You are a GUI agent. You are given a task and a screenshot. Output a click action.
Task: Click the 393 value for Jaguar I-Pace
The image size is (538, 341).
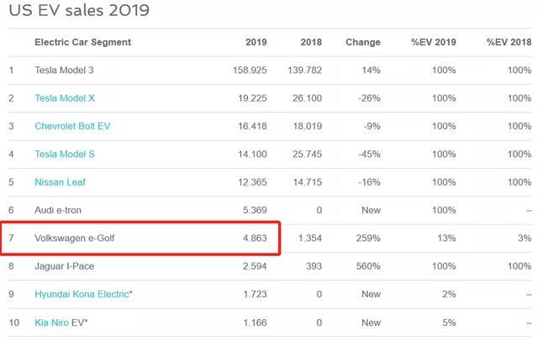pos(314,266)
